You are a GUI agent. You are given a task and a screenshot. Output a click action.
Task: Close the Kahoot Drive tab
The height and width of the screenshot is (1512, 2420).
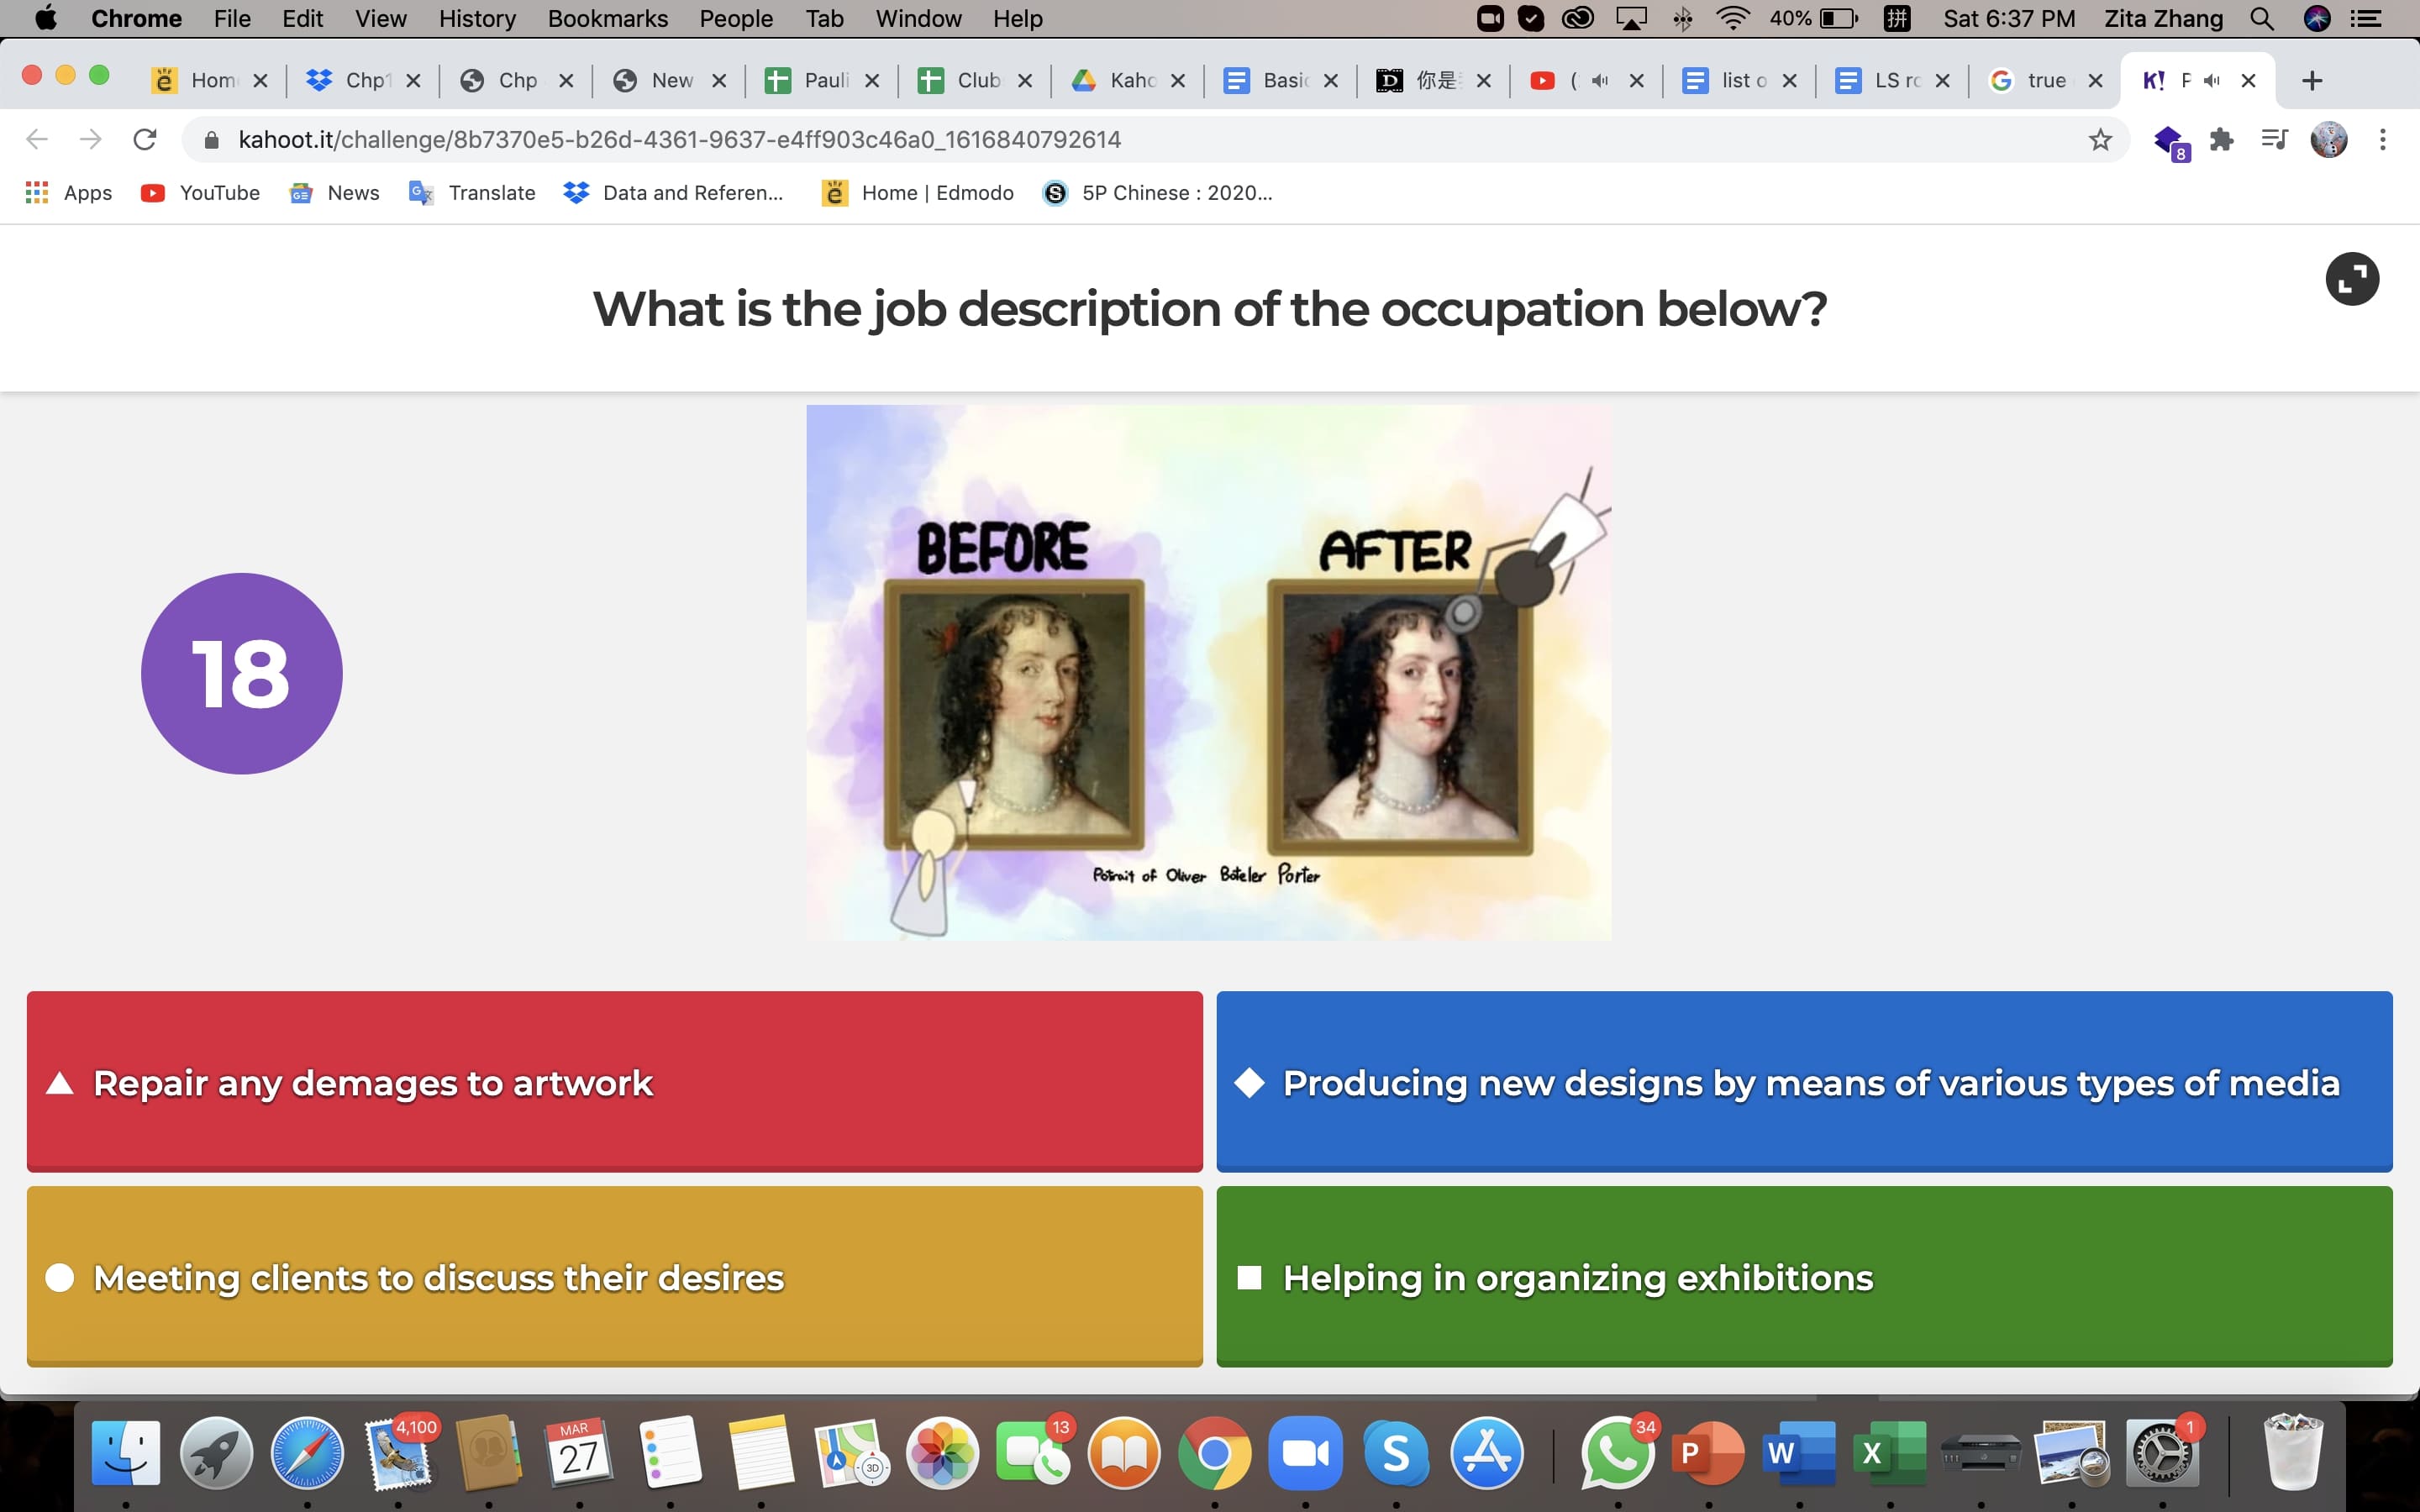(1178, 81)
